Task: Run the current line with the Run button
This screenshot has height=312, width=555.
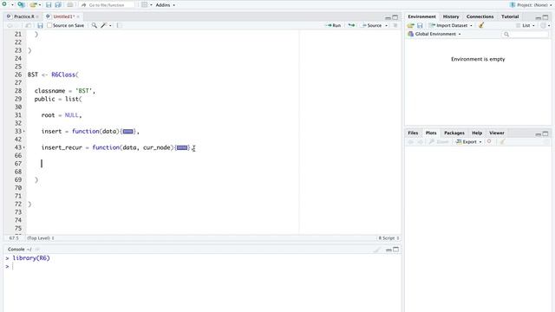Action: coord(333,25)
